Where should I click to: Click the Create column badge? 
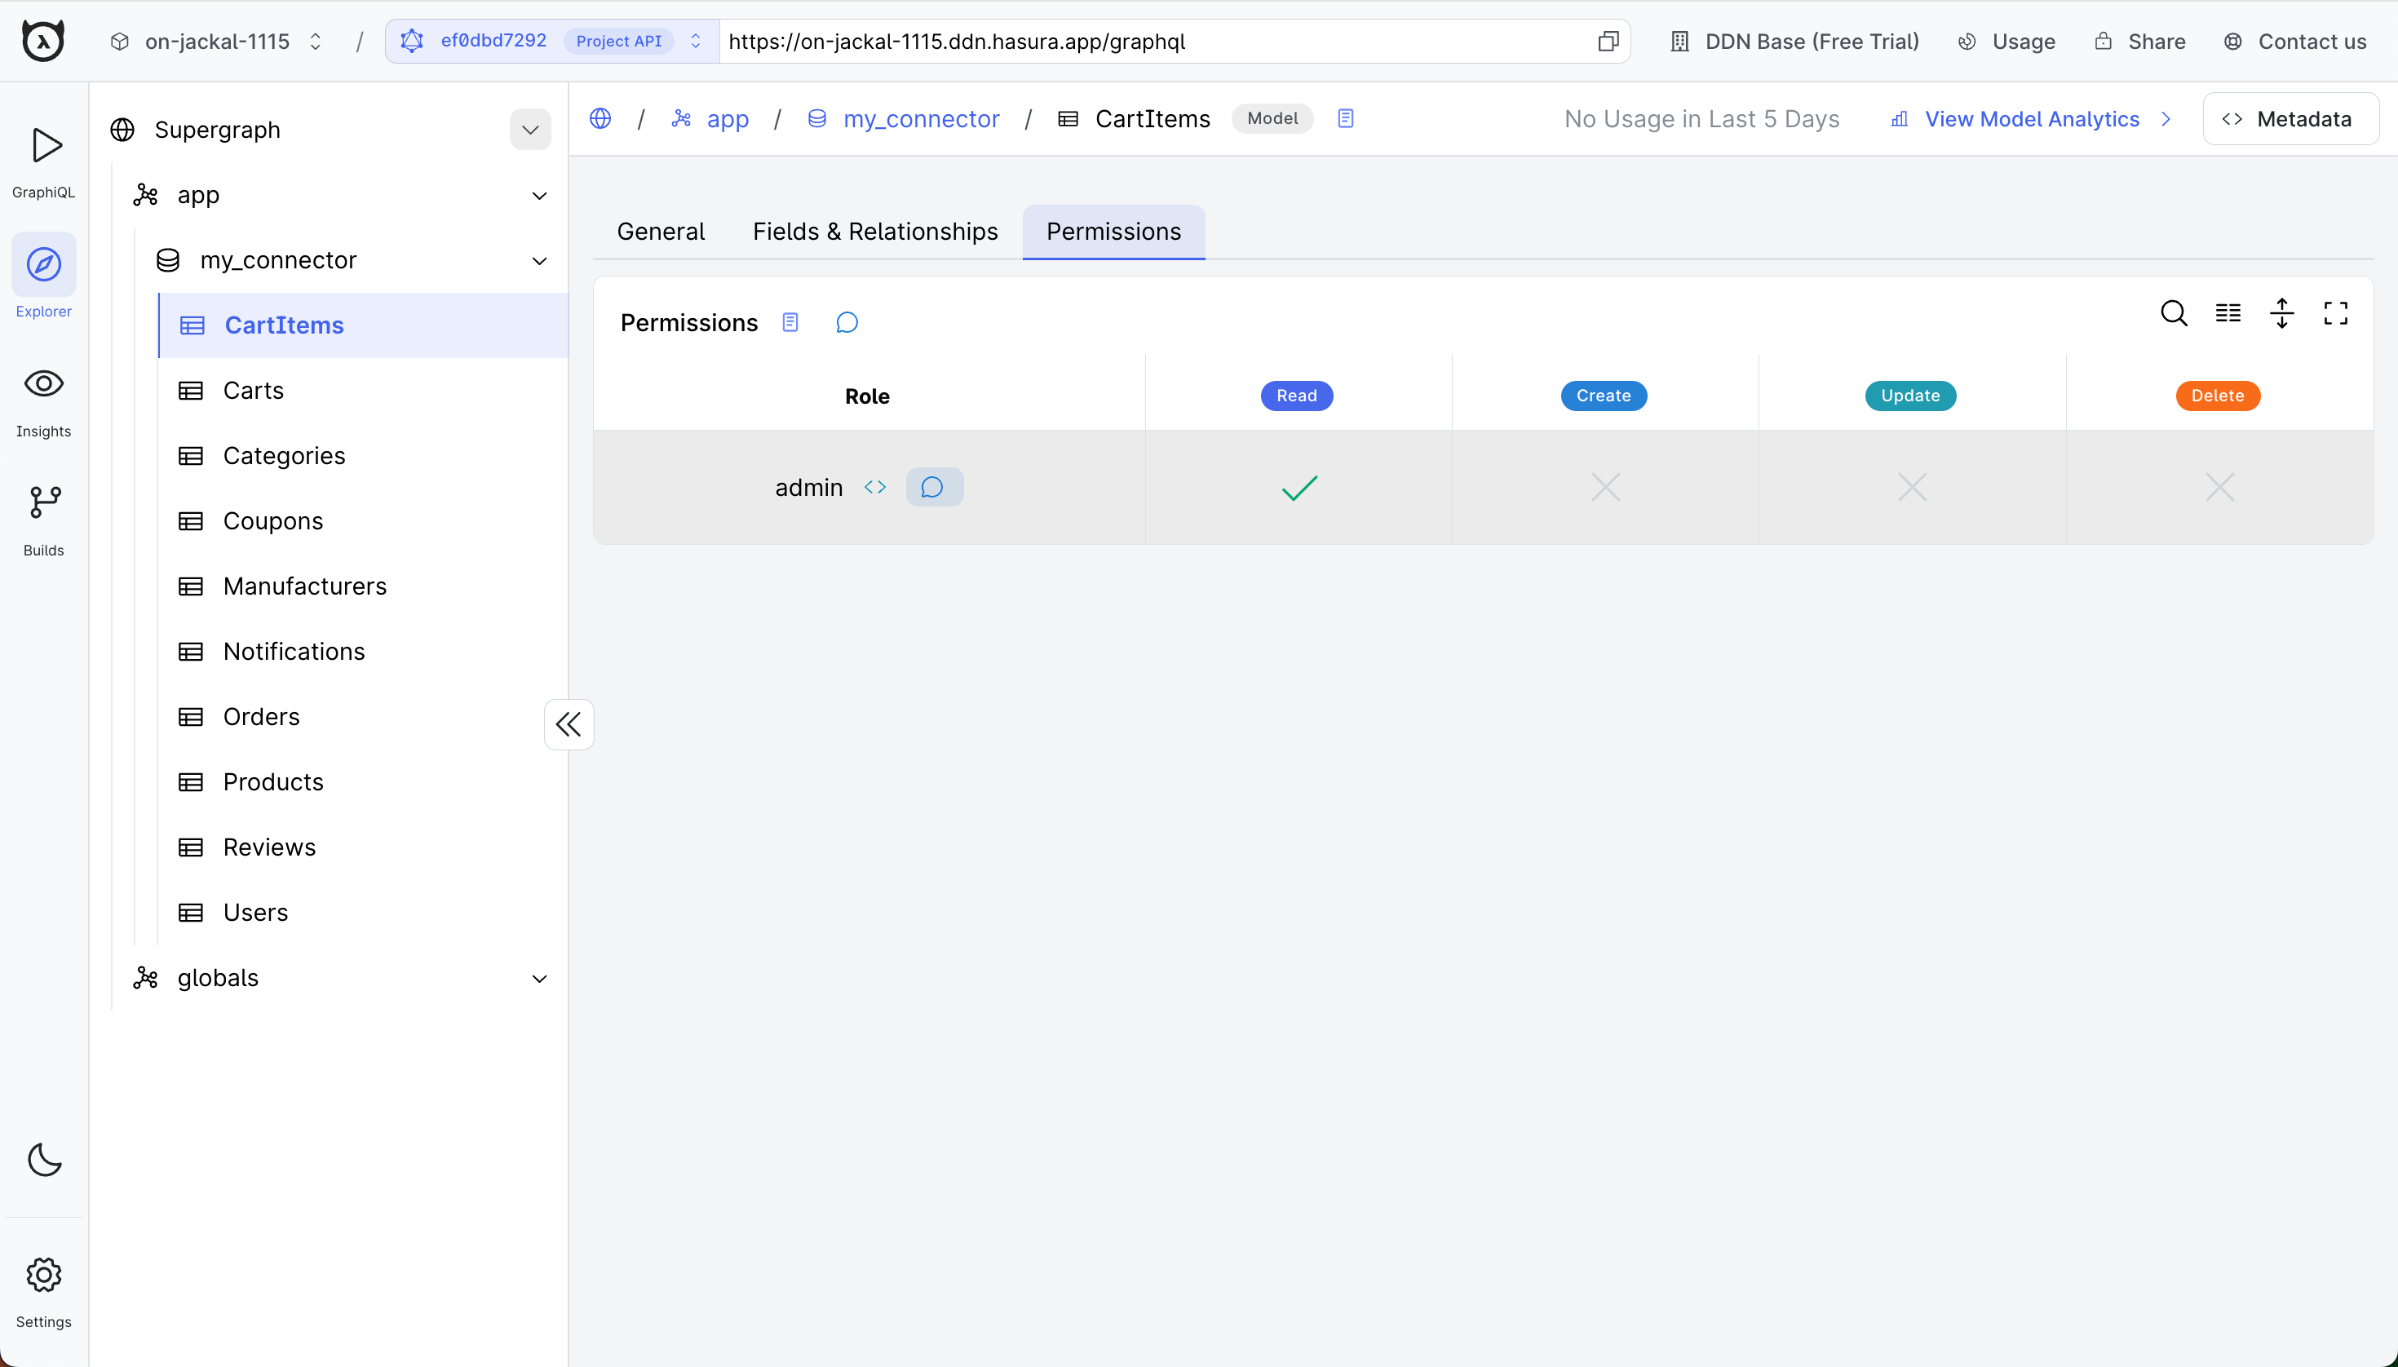(x=1604, y=396)
